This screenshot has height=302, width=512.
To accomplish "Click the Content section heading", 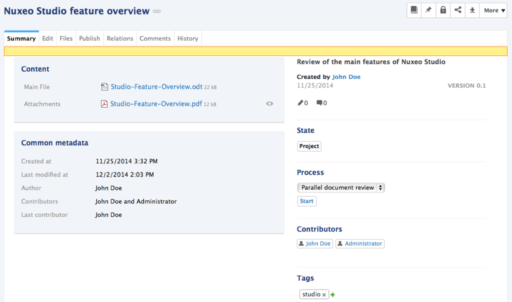I will point(35,69).
